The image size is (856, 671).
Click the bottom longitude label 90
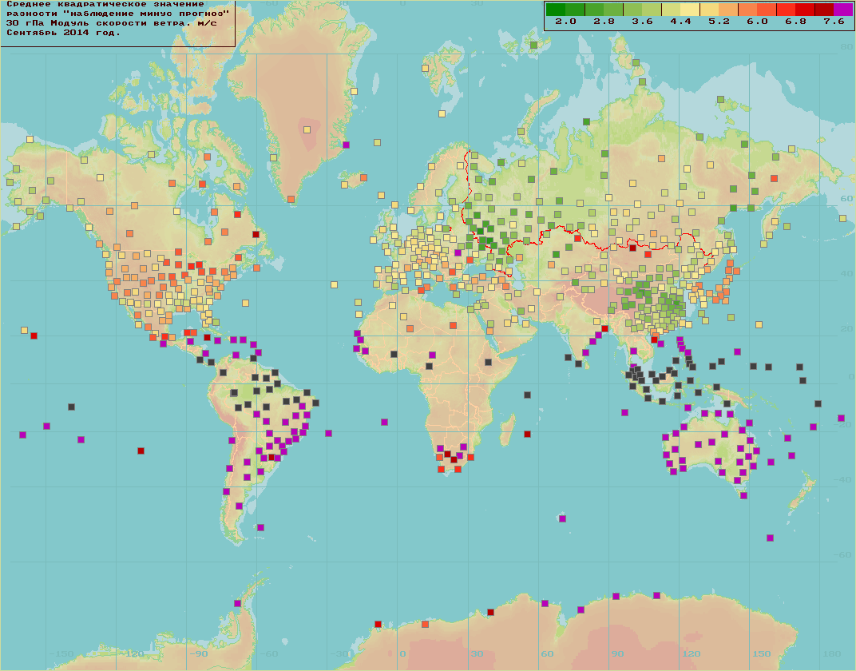pos(617,653)
